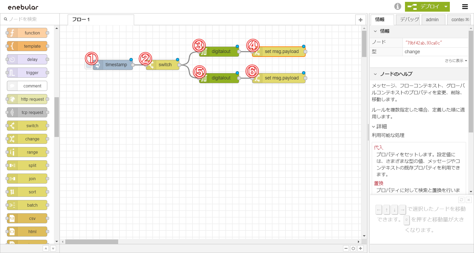The height and width of the screenshot is (253, 474).
Task: Choose the comment node from the palette
Action: coord(27,86)
